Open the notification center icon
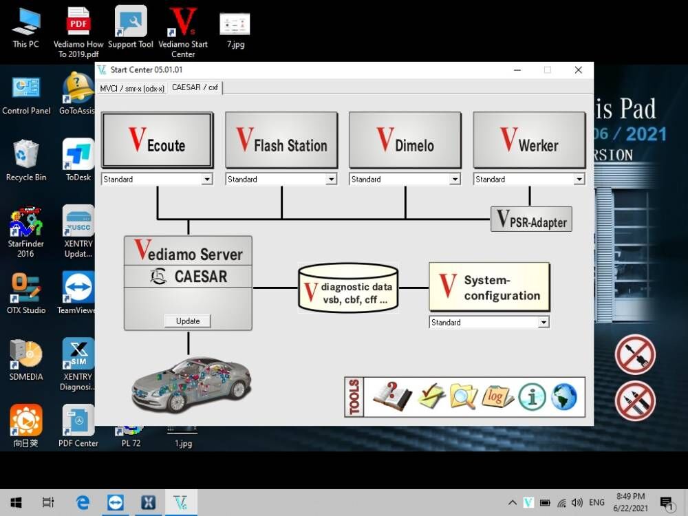Viewport: 688px width, 516px height. [667, 503]
